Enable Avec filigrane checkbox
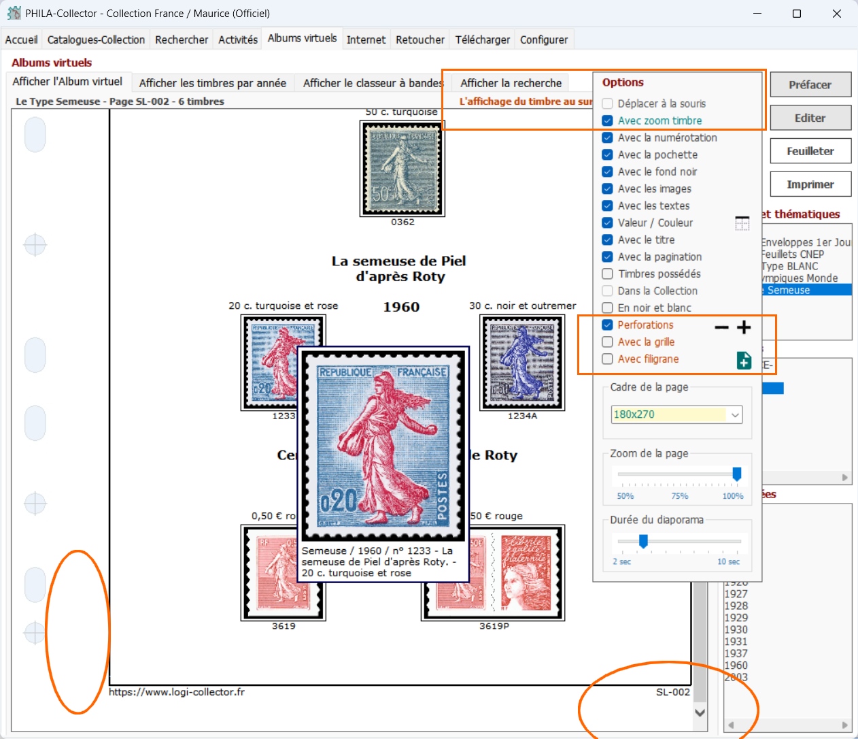The height and width of the screenshot is (739, 858). point(608,359)
